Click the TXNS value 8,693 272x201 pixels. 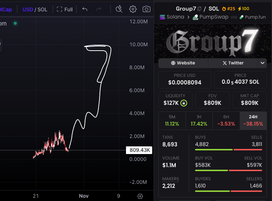click(170, 144)
